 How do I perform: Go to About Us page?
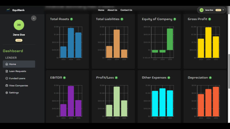(112, 10)
